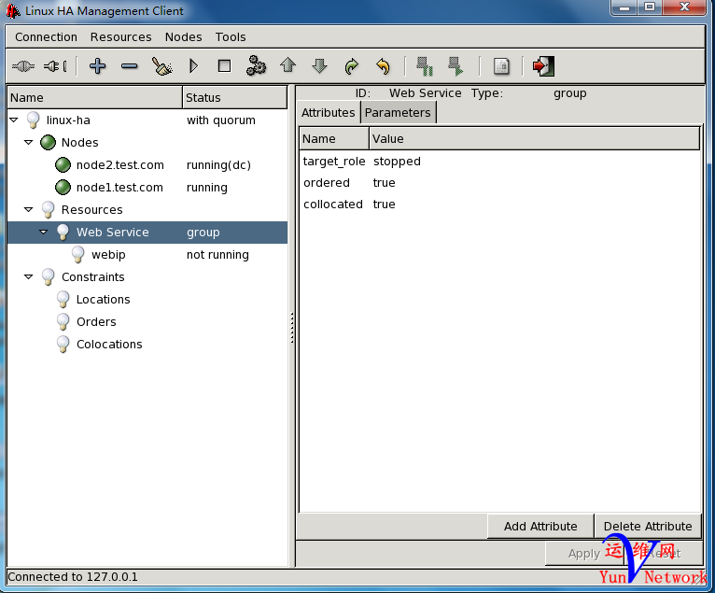Move resource up with up arrow icon
Viewport: 715px width, 593px height.
288,65
